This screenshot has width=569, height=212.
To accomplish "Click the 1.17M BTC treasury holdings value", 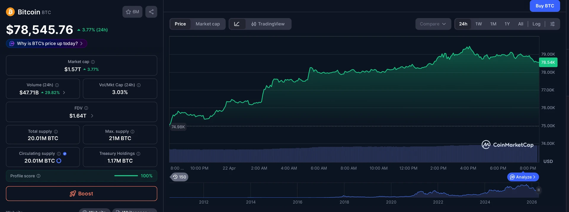I will [120, 161].
